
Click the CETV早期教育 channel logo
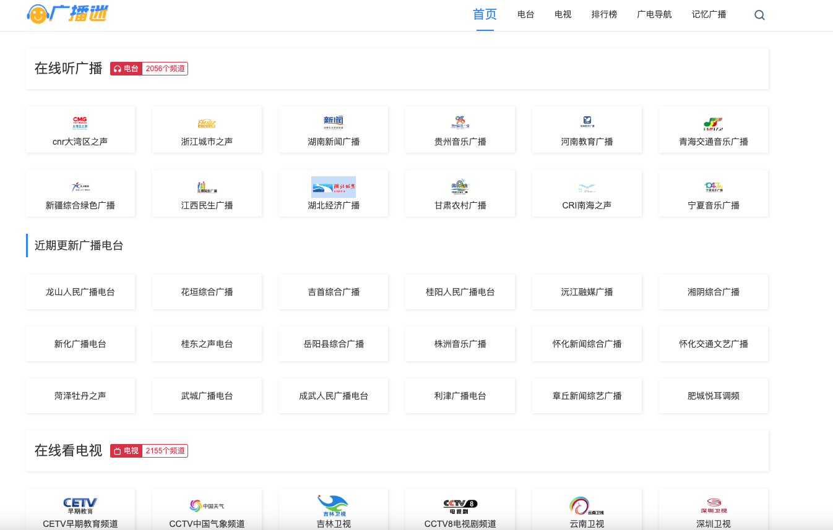pyautogui.click(x=80, y=505)
